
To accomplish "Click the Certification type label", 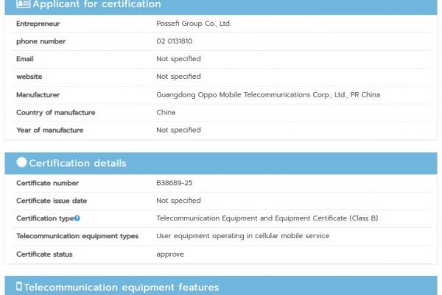I will [45, 218].
